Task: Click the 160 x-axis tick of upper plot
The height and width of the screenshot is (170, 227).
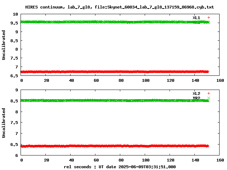Action: tap(220, 80)
